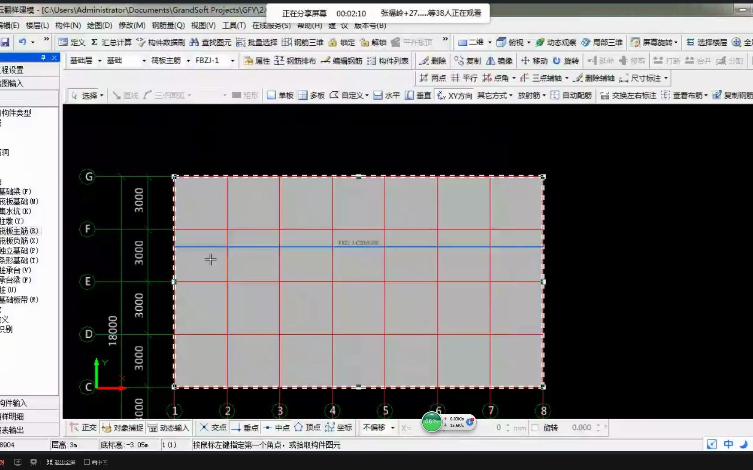Click the Undo arrow icon

click(x=22, y=42)
